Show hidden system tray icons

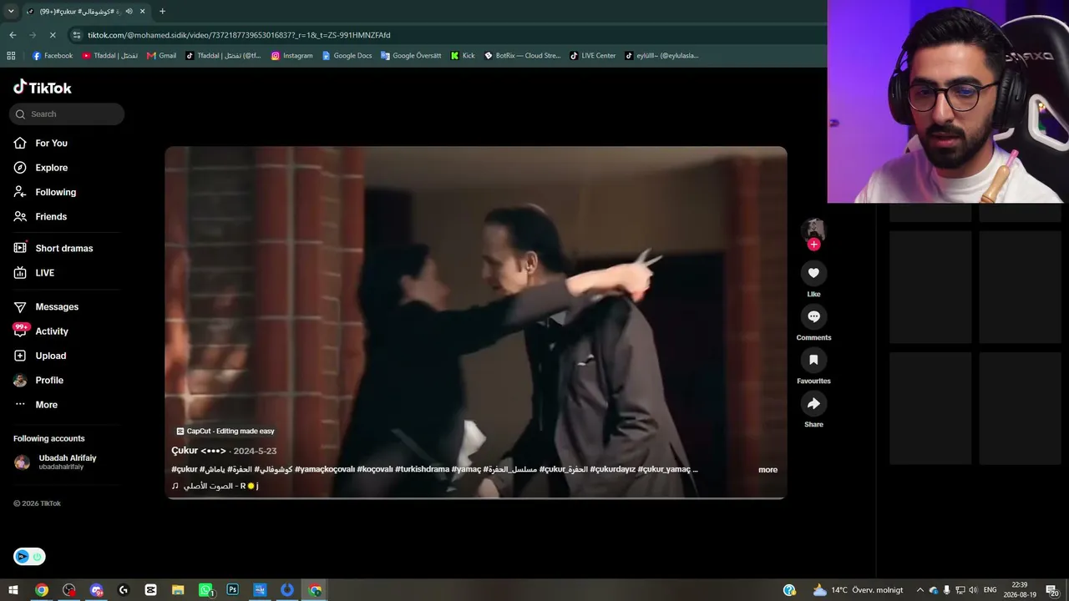point(920,590)
